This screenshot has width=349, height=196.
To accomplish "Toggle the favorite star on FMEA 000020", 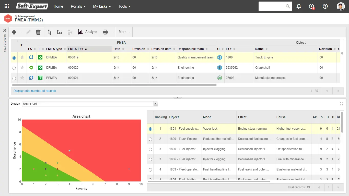I will coord(22,67).
